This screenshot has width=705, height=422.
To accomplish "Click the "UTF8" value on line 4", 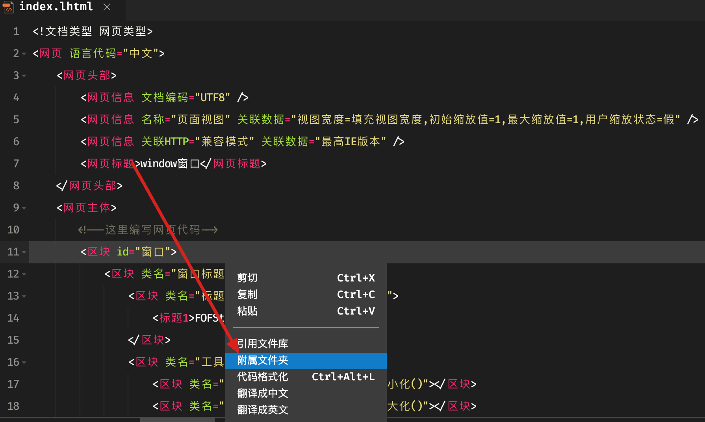I will point(213,98).
